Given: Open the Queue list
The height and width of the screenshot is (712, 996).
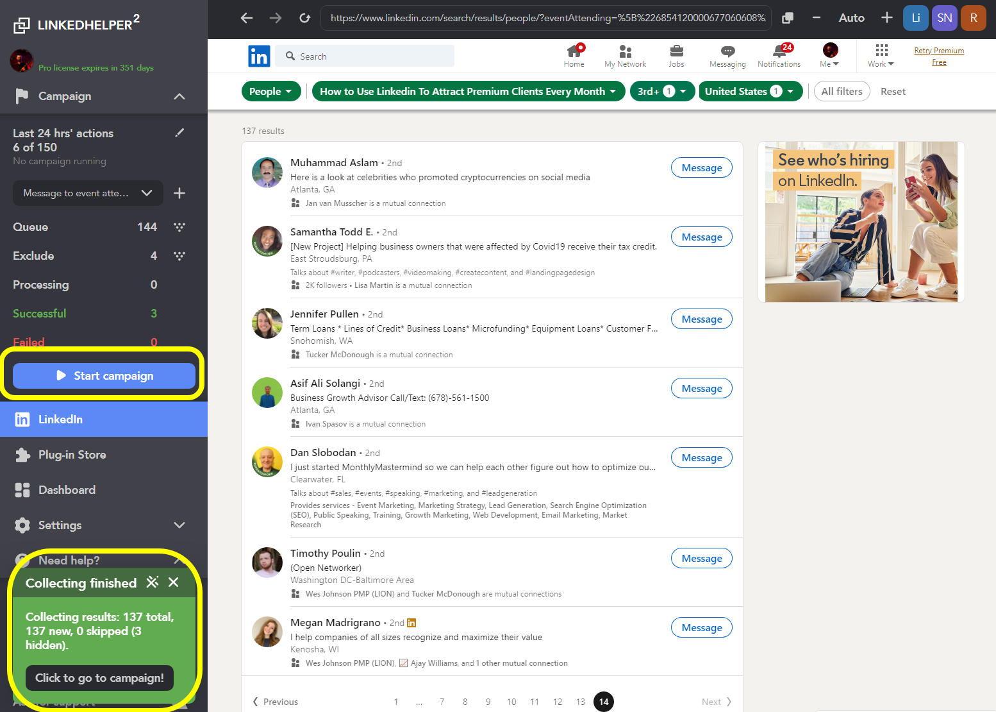Looking at the screenshot, I should click(x=85, y=227).
